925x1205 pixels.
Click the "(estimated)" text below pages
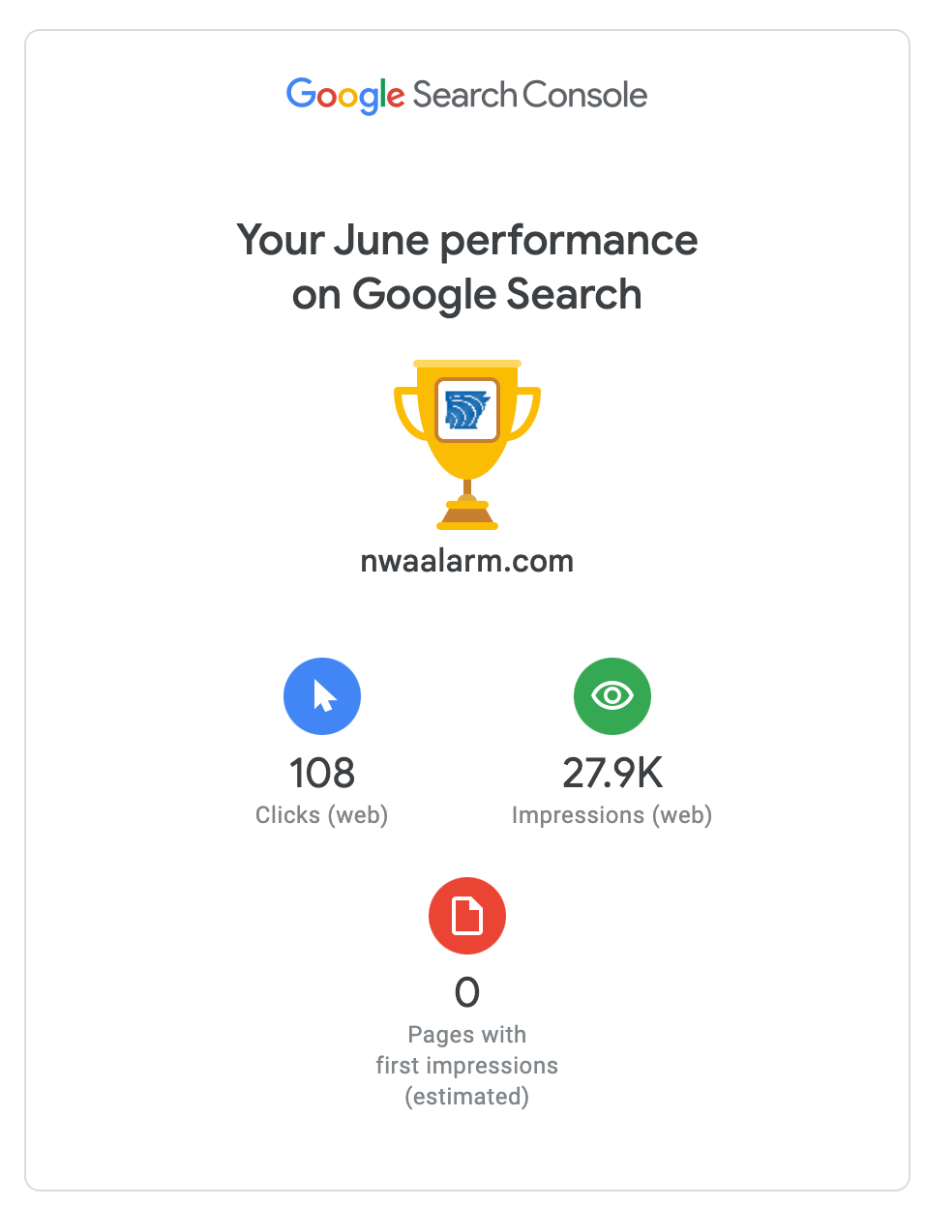tap(467, 1097)
